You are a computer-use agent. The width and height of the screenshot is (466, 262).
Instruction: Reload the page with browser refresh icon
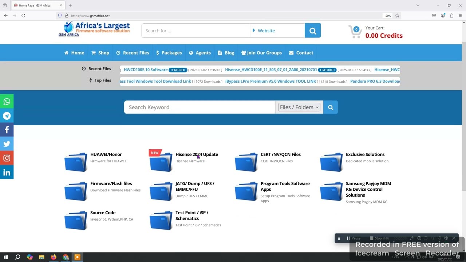23,16
